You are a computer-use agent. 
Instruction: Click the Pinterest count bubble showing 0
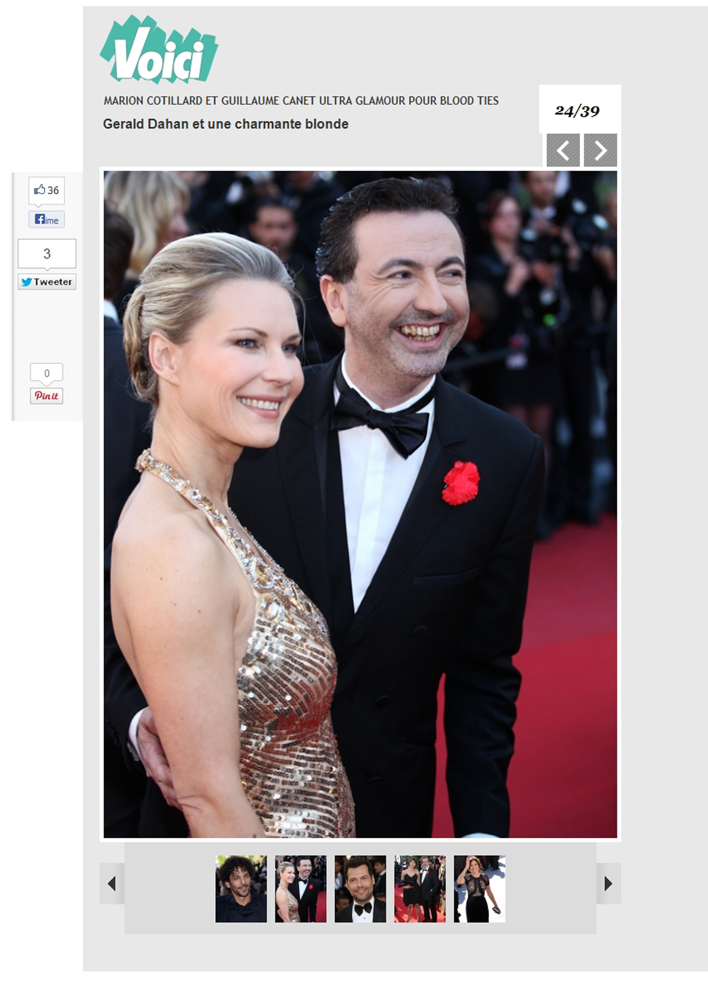pos(46,373)
